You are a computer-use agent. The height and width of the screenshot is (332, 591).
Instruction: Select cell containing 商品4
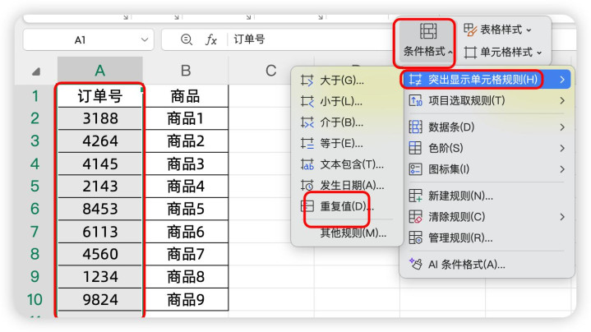(186, 187)
